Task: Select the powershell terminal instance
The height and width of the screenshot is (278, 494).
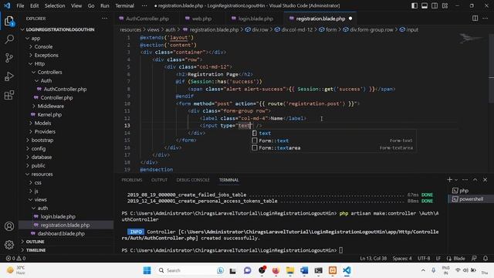Action: 471,199
